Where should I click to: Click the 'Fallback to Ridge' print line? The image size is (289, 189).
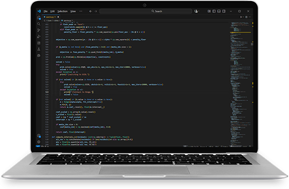coord(79,92)
